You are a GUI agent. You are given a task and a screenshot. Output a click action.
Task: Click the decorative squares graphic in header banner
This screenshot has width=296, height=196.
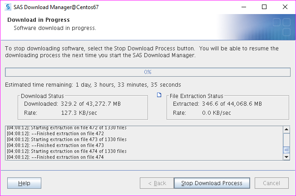pyautogui.click(x=281, y=26)
